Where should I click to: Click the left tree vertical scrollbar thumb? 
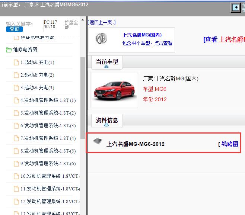pos(83,98)
